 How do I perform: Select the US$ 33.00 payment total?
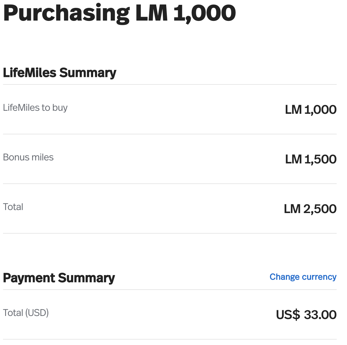click(x=305, y=315)
